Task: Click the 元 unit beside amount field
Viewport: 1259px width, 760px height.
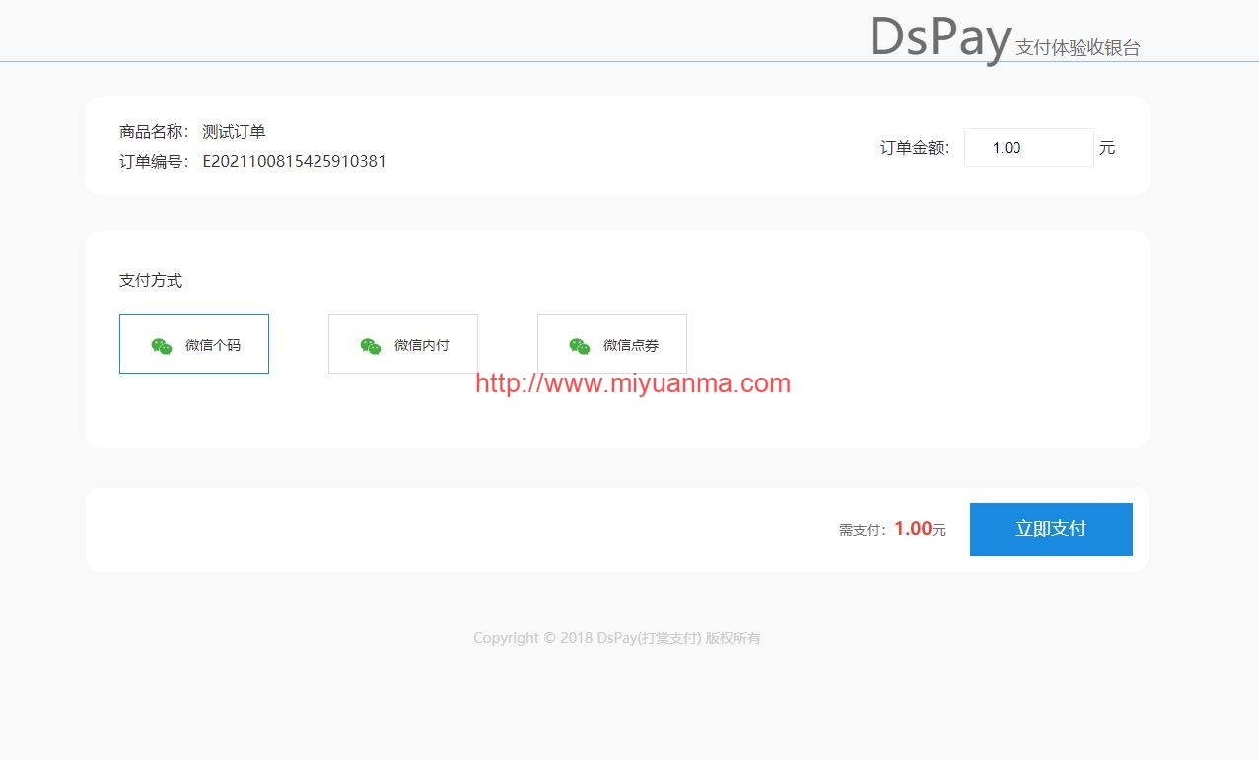Action: (x=1107, y=148)
